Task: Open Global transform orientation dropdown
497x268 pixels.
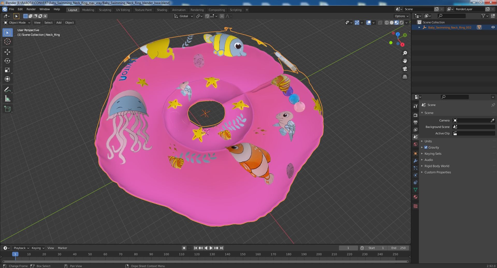Action: [184, 16]
